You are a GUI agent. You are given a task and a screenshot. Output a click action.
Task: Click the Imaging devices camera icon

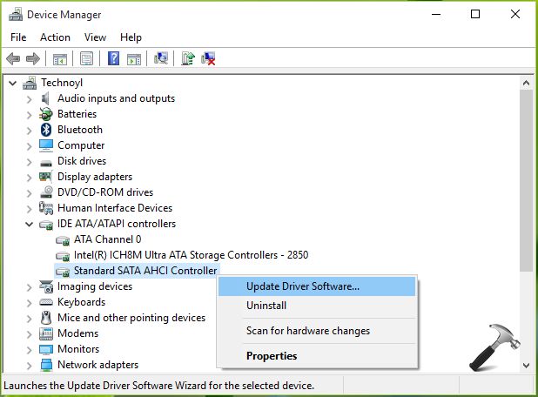(x=46, y=286)
